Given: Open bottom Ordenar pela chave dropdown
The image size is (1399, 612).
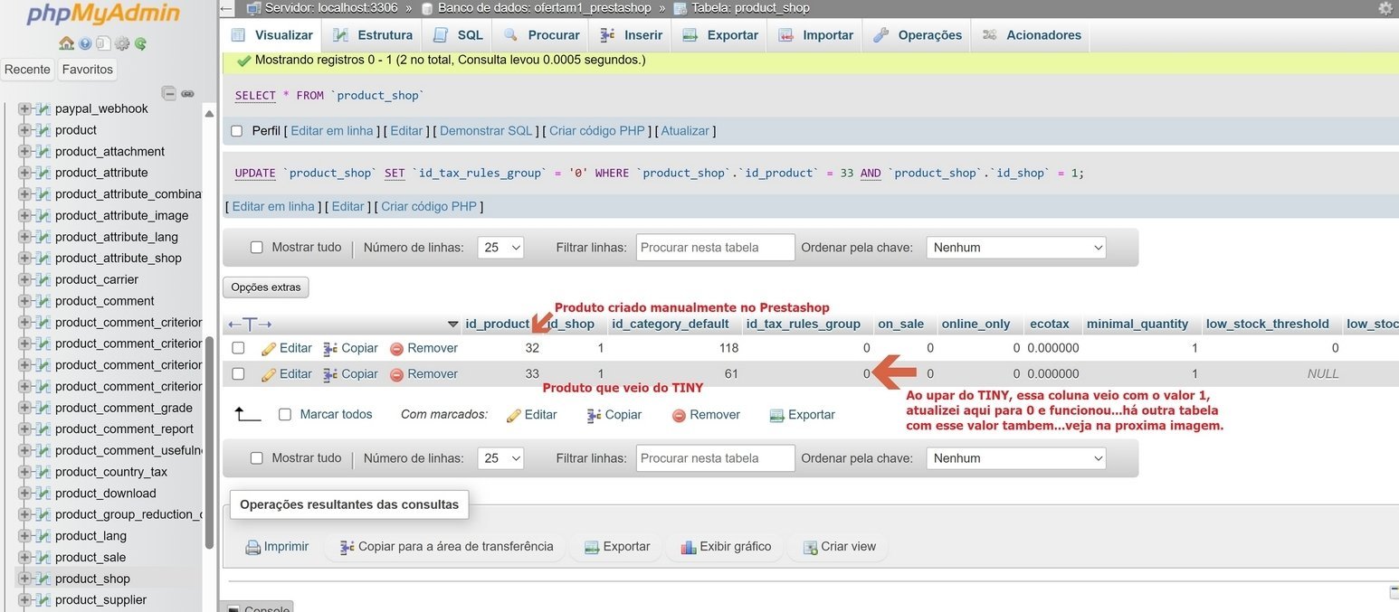Looking at the screenshot, I should [1016, 458].
